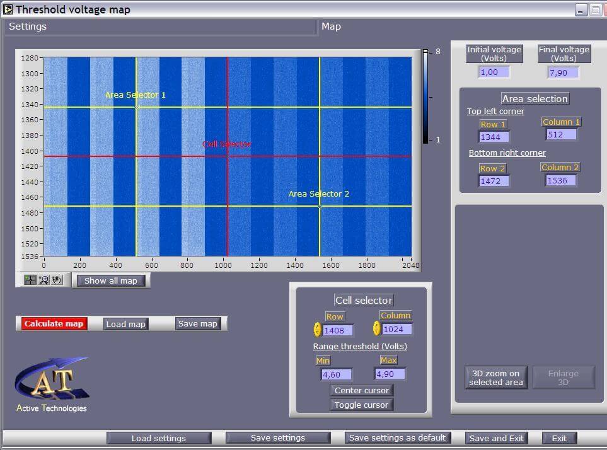Viewport: 607px width, 450px height.
Task: Click Save settings as default
Action: tap(397, 437)
